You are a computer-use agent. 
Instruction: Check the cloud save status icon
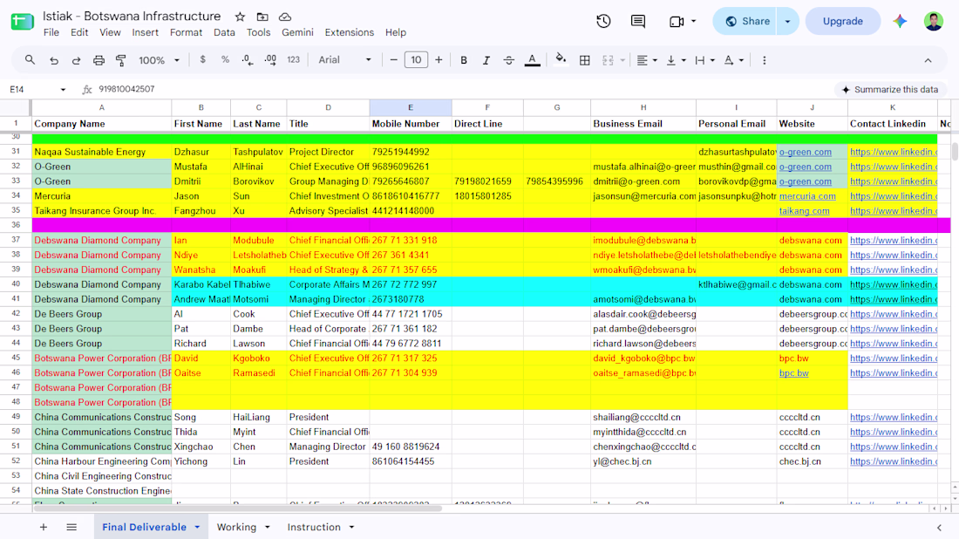pos(285,17)
